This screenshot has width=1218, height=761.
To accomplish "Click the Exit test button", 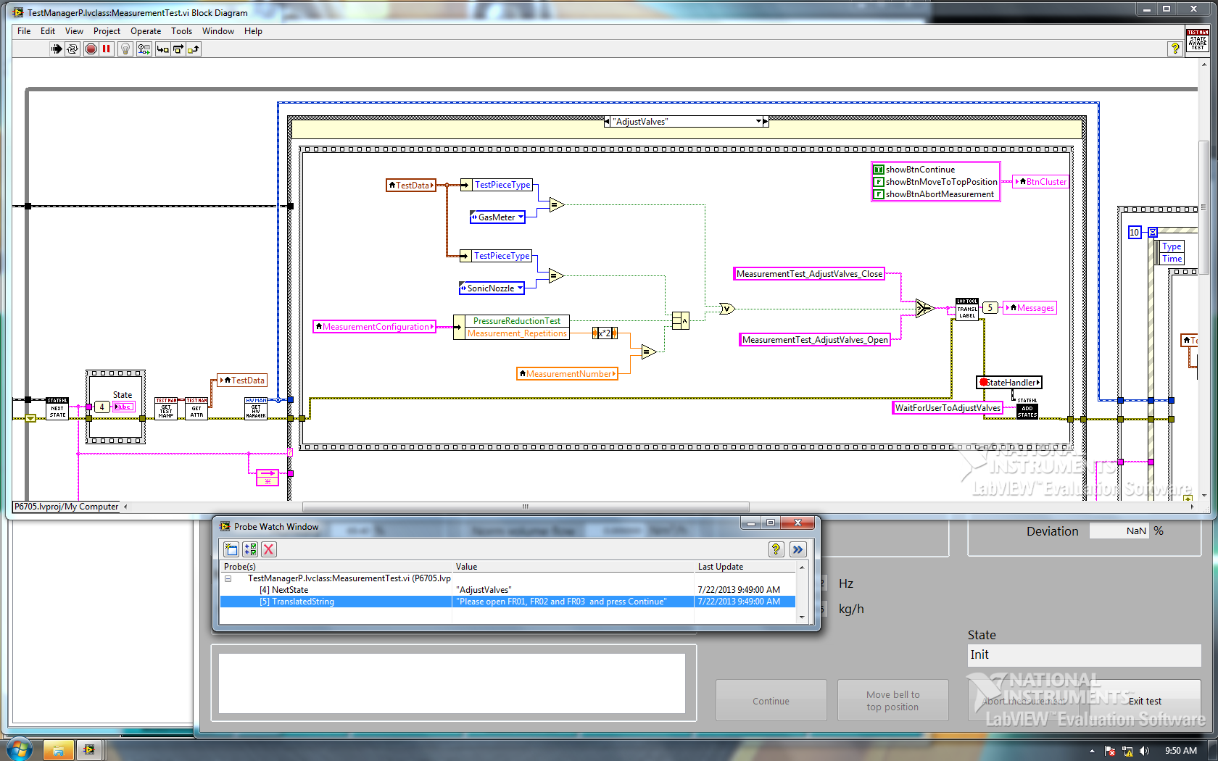I will [1145, 701].
